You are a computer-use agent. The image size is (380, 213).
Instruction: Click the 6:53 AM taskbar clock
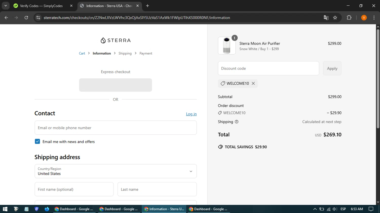(x=357, y=209)
